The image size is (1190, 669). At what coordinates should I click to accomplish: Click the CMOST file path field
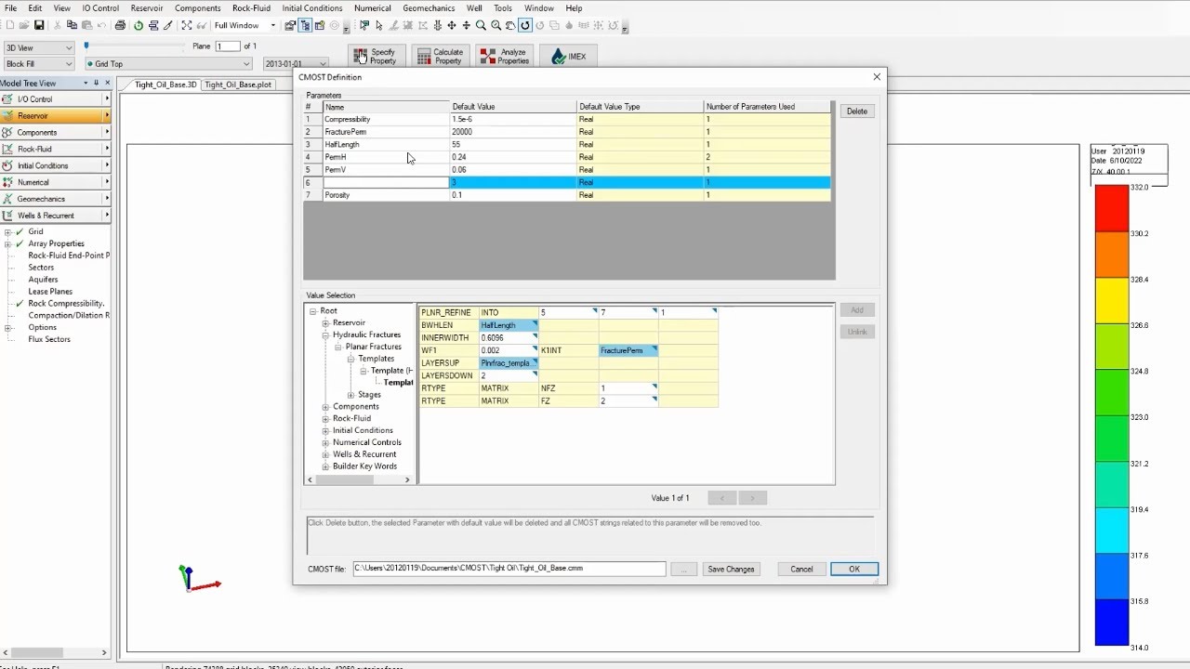point(509,568)
